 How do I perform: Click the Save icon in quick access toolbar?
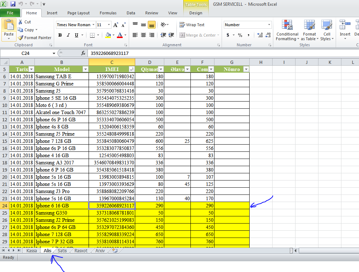(x=13, y=4)
